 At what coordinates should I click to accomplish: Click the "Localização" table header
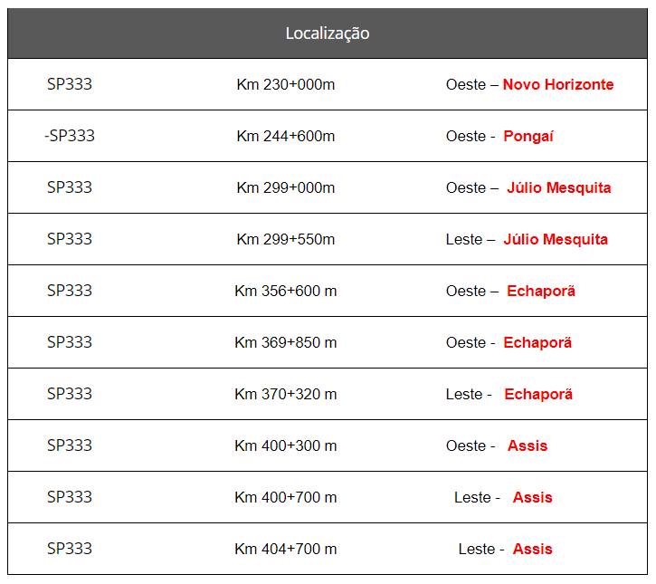[328, 34]
